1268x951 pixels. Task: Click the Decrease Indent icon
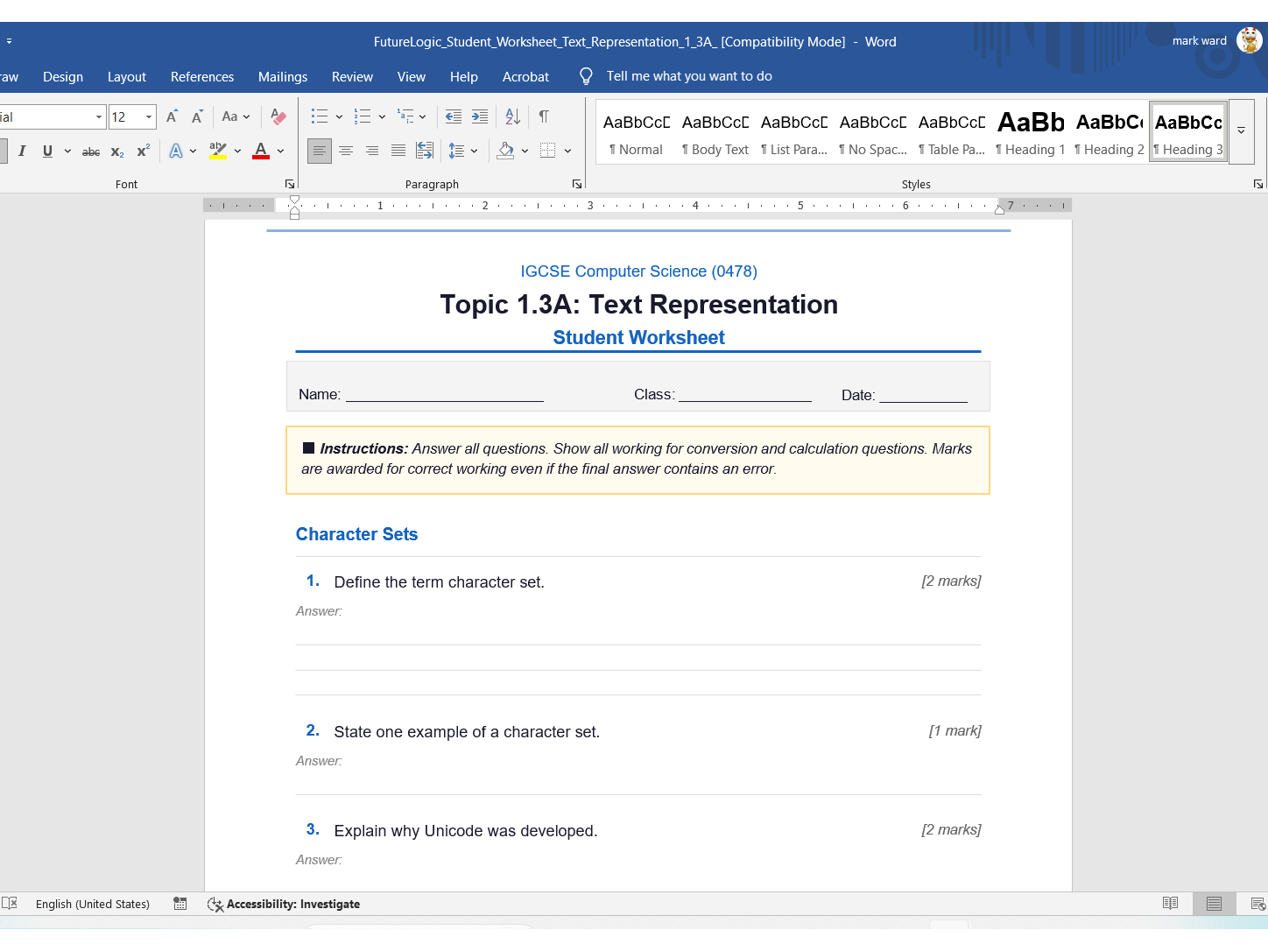454,116
